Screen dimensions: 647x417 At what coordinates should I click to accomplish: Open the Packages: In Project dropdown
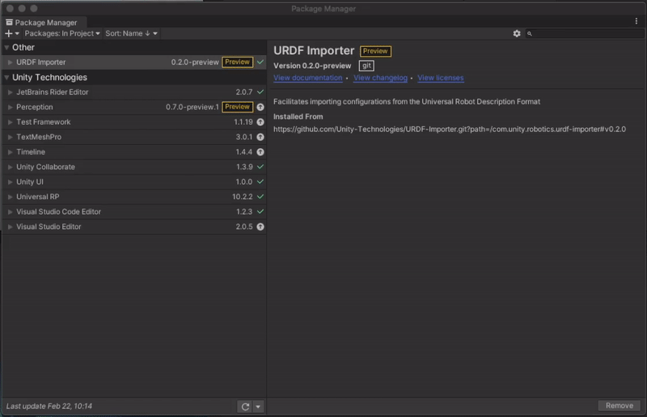coord(62,33)
